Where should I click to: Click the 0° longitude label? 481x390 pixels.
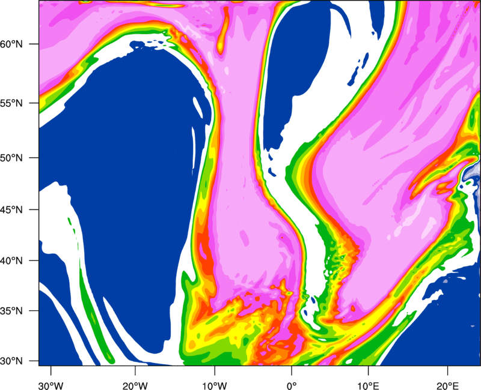pos(292,386)
